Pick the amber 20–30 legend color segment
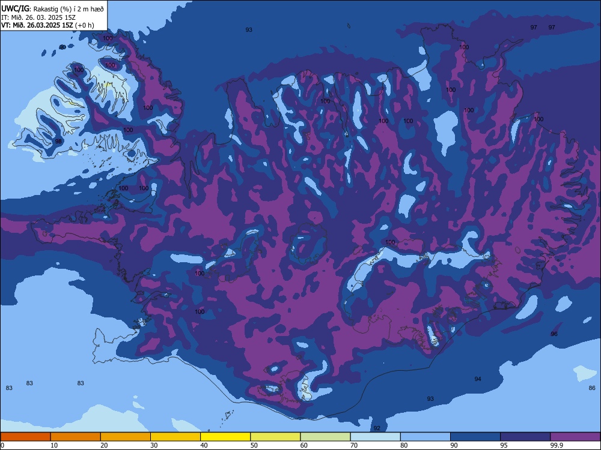This screenshot has height=450, width=601. click(126, 437)
